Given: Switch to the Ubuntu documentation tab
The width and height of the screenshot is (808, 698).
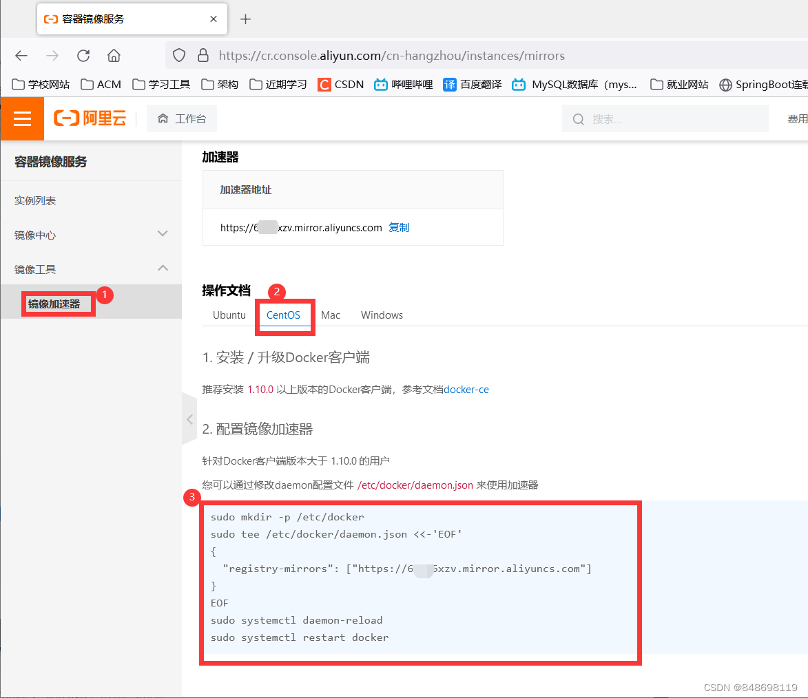Looking at the screenshot, I should pos(229,315).
